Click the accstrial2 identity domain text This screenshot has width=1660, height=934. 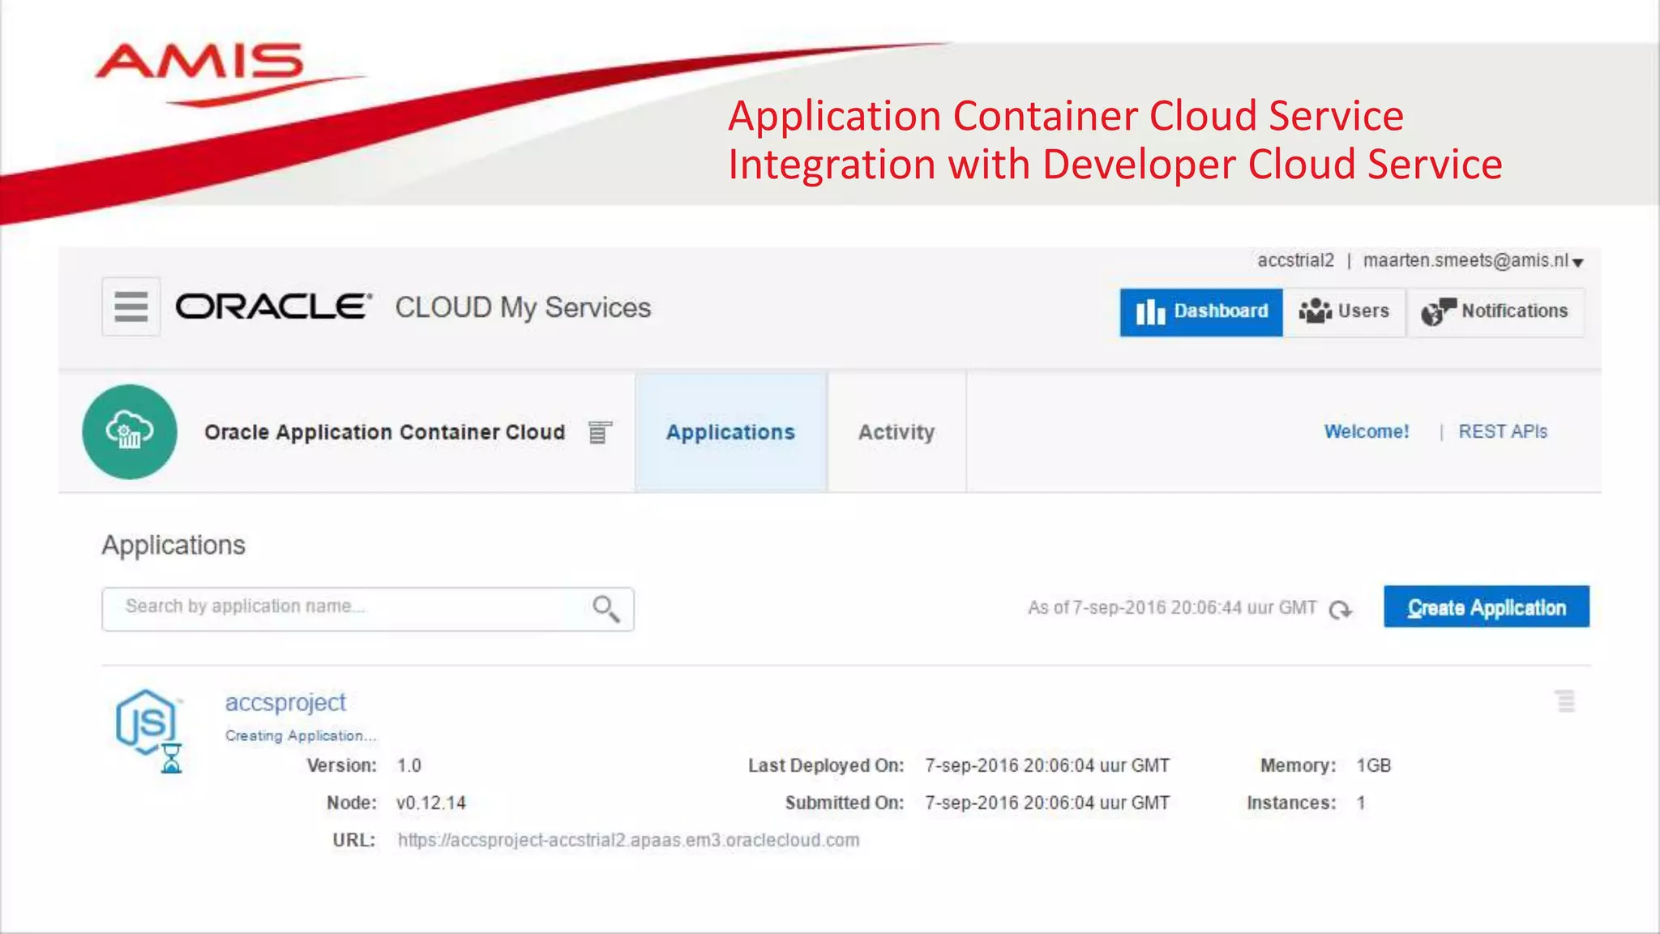coord(1295,260)
